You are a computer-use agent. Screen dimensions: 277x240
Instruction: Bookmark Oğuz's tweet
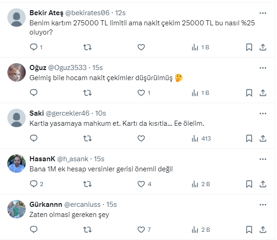coord(249,93)
